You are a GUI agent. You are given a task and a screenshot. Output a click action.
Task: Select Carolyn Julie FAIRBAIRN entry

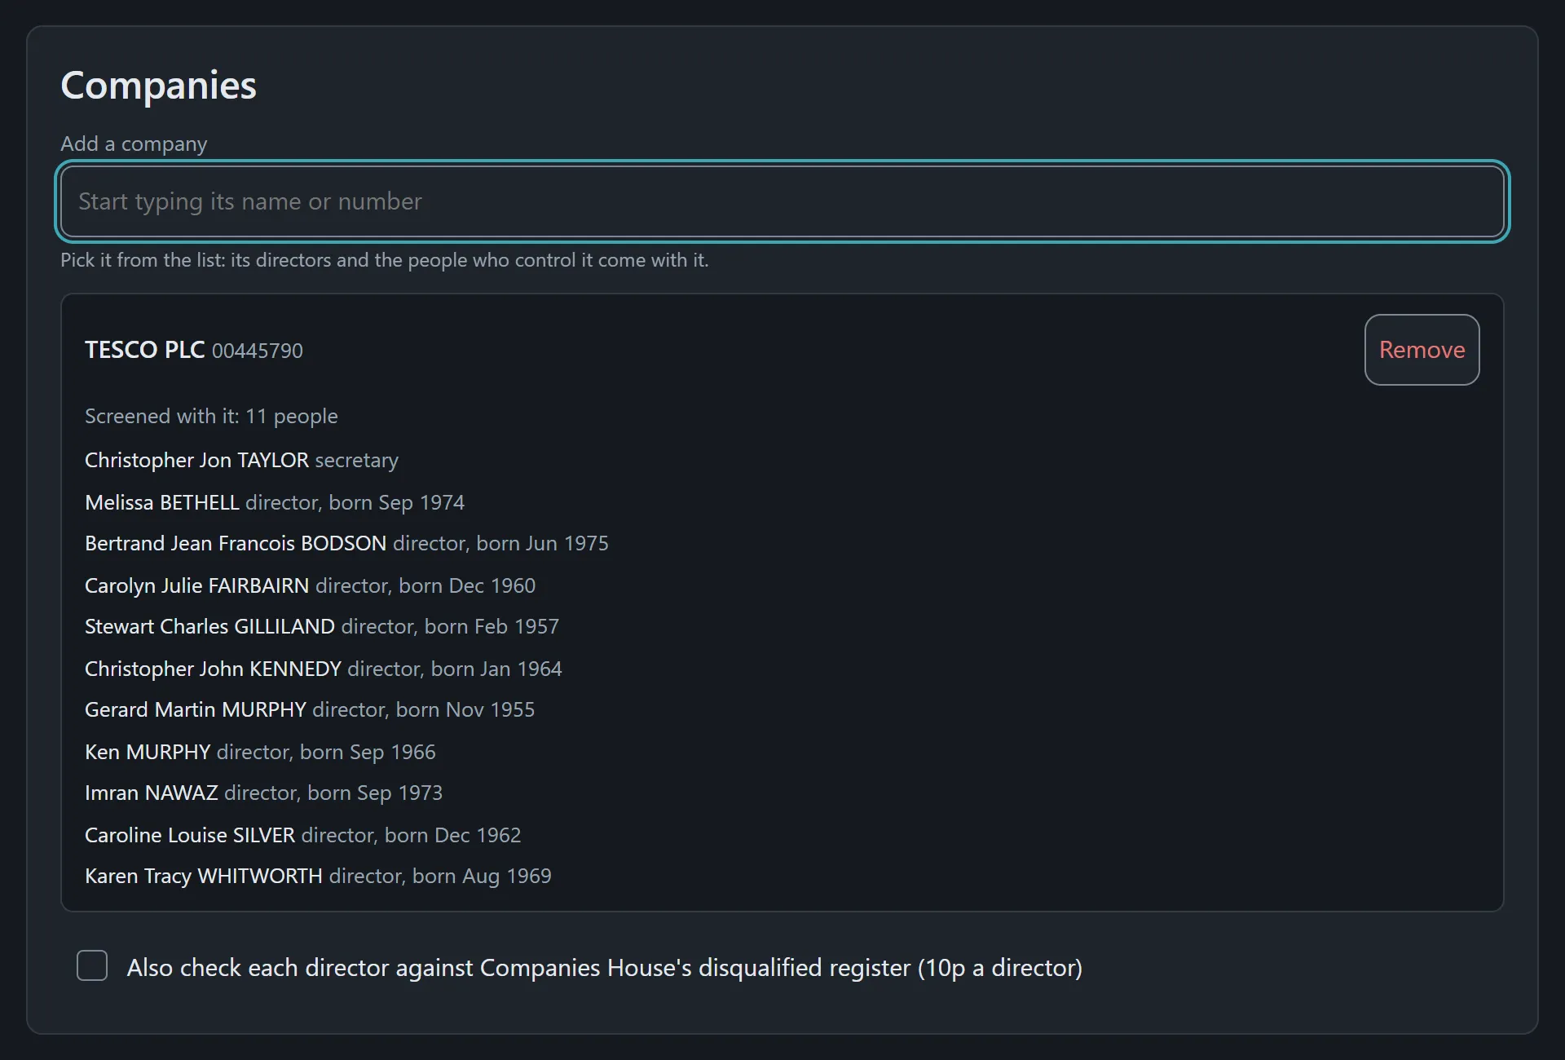[x=310, y=585]
